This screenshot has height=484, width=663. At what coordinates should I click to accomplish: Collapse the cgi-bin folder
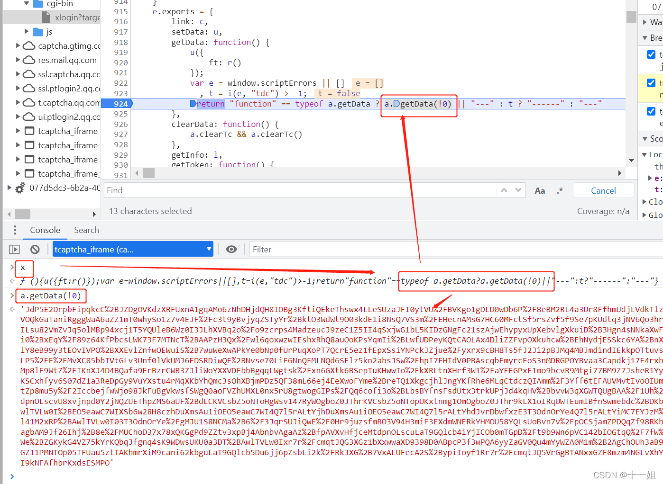click(27, 4)
